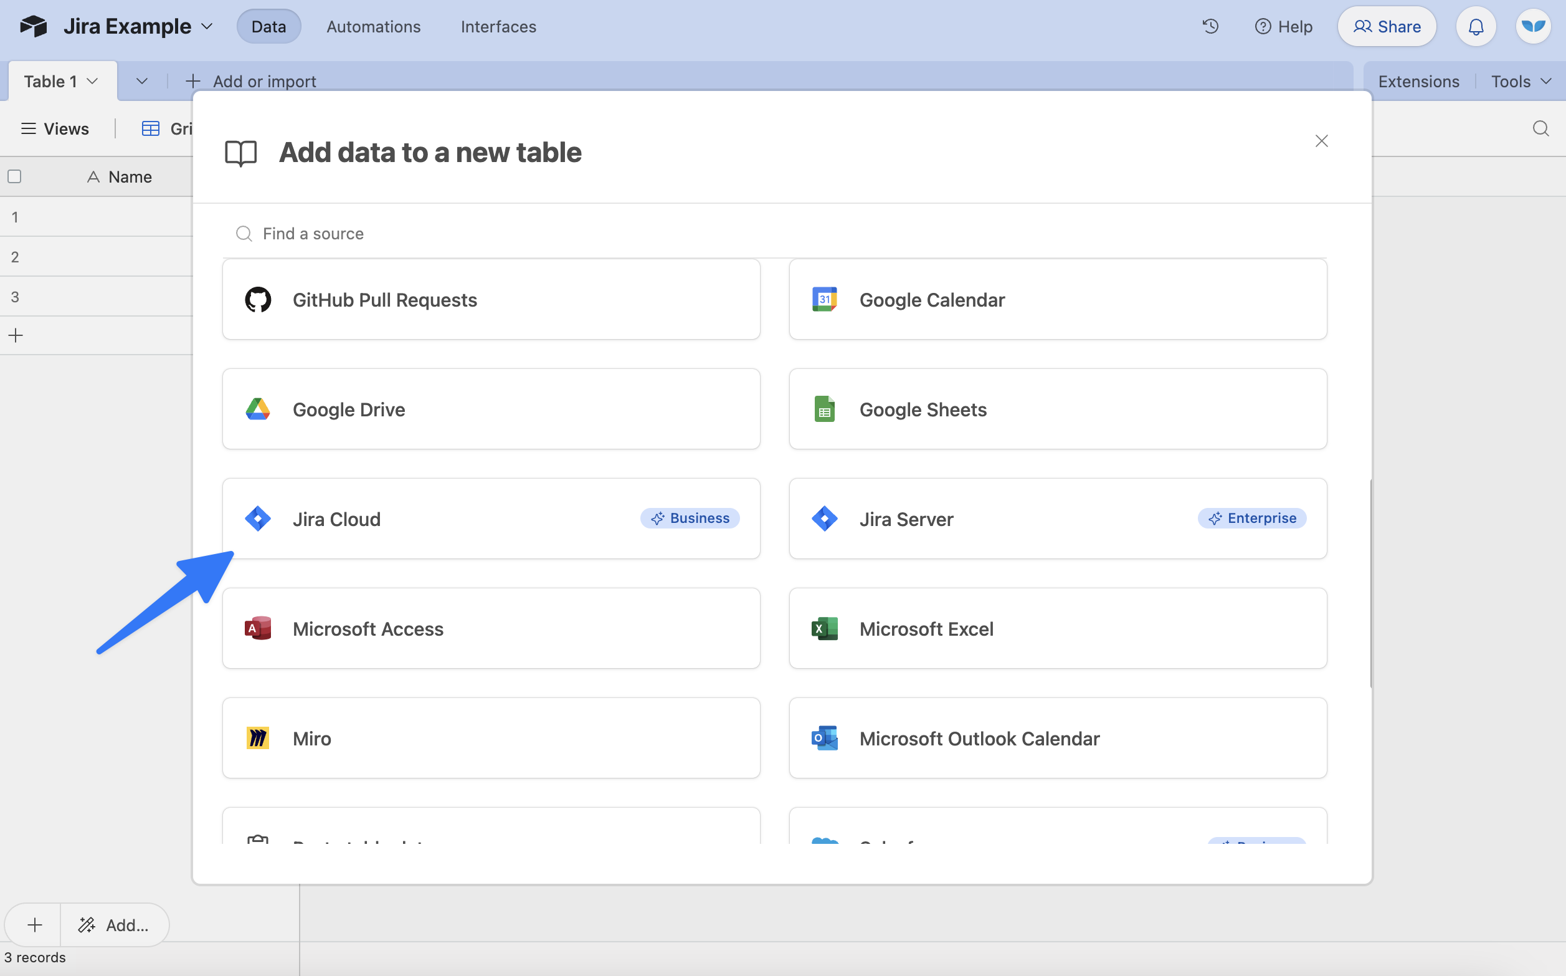Click the Help question mark icon
Viewport: 1566px width, 976px height.
1262,26
